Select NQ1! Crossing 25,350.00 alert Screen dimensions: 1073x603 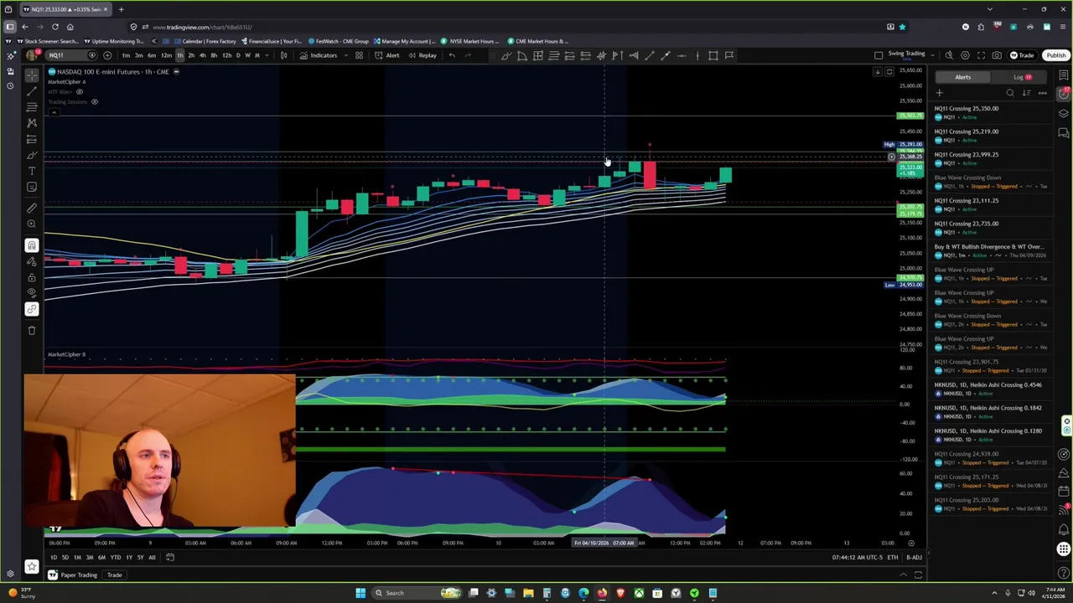pyautogui.click(x=991, y=112)
